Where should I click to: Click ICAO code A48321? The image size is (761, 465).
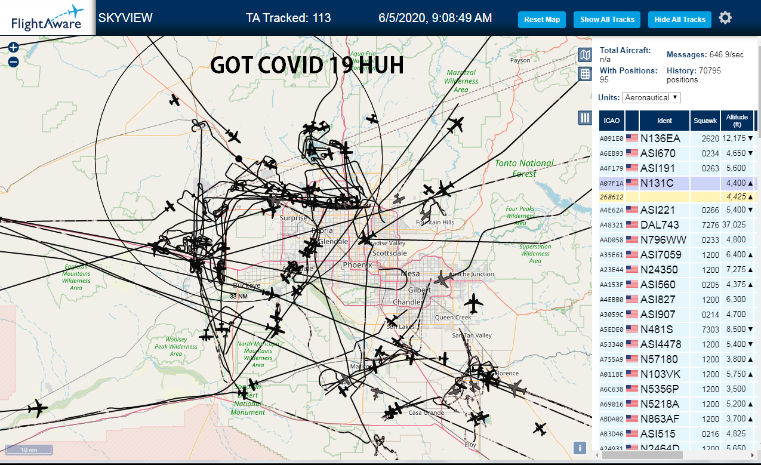(611, 226)
